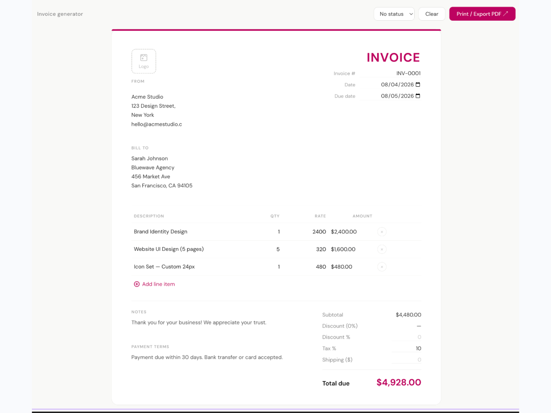Edit the Discount % value
This screenshot has width=551, height=413.
coord(406,337)
